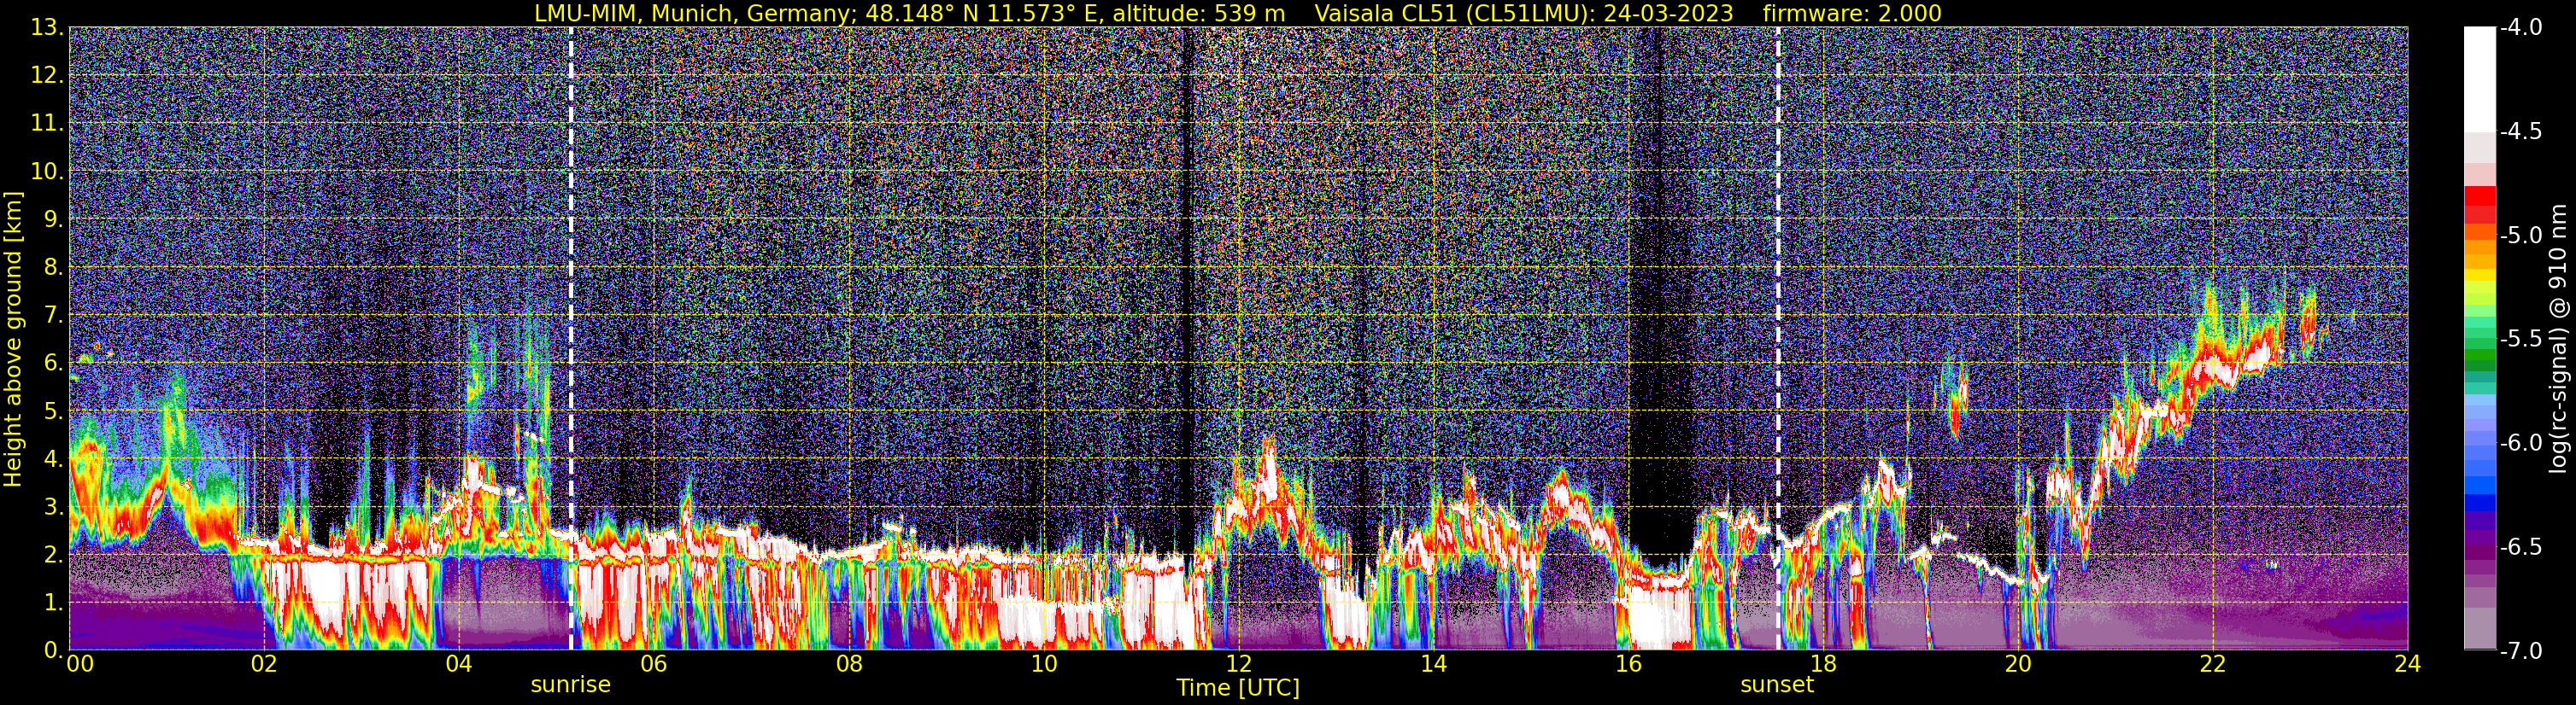
Task: Click the '6.' height axis tick label
Action: 54,364
